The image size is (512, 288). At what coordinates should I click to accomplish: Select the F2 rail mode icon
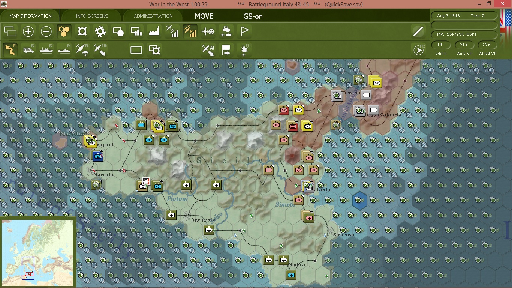point(28,50)
